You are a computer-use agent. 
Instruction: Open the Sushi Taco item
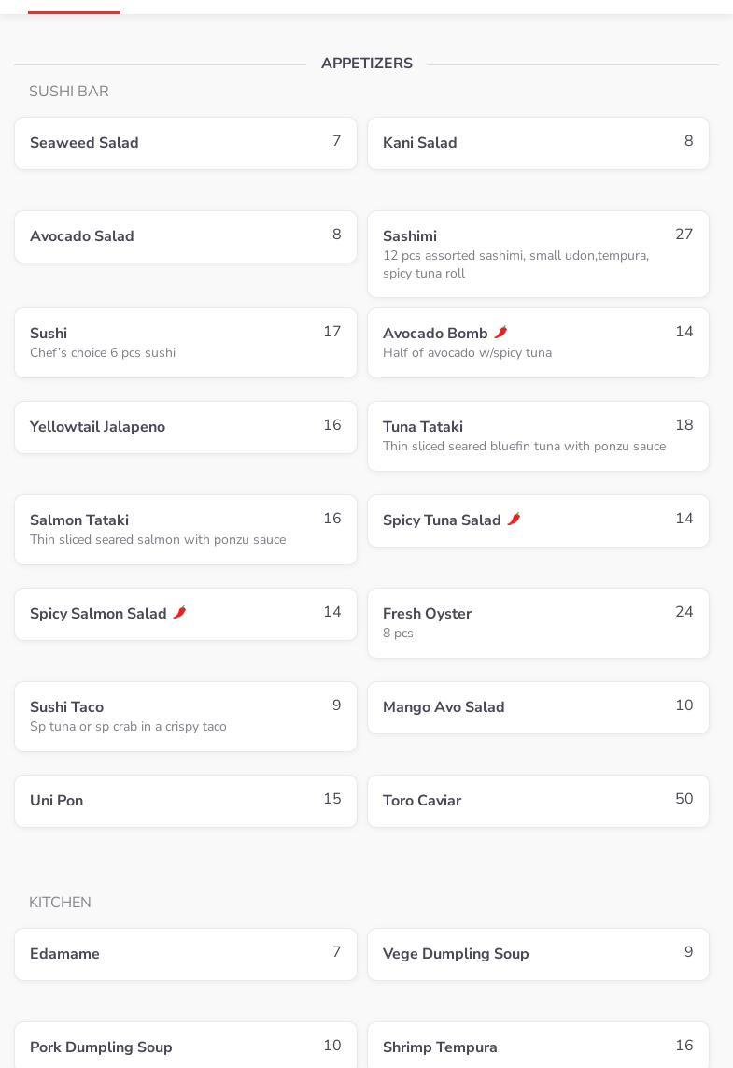coord(185,717)
